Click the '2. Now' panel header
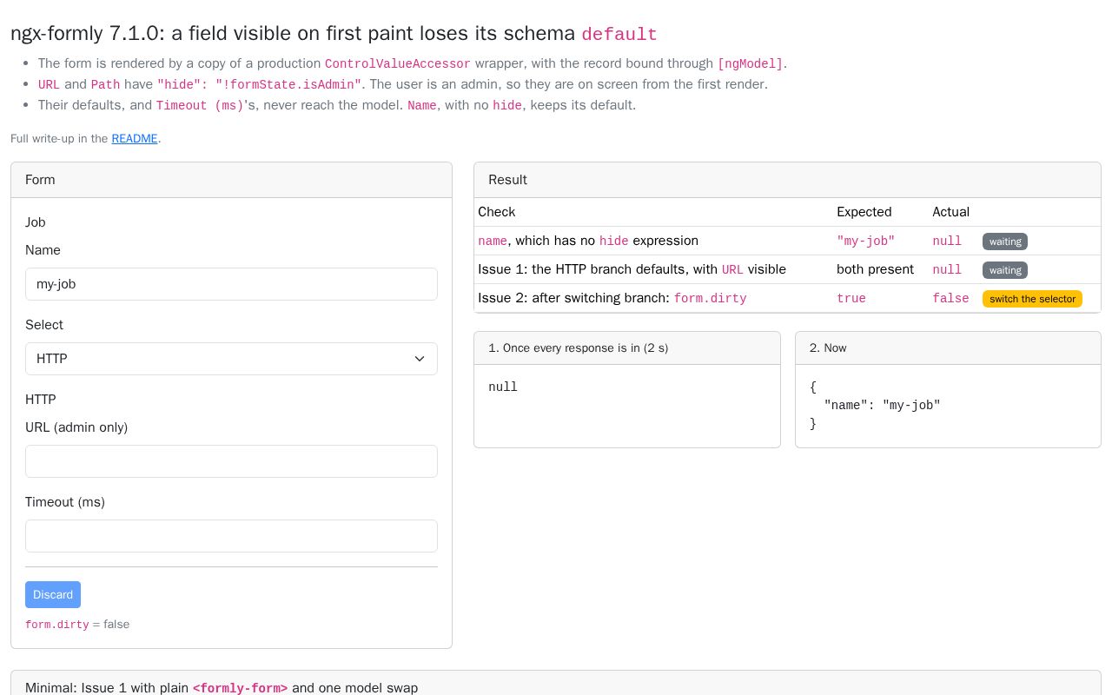The height and width of the screenshot is (695, 1112). [948, 348]
